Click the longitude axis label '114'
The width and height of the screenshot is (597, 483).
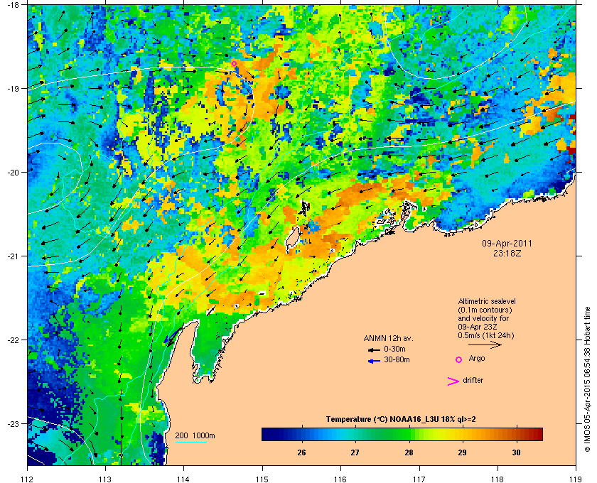click(183, 479)
